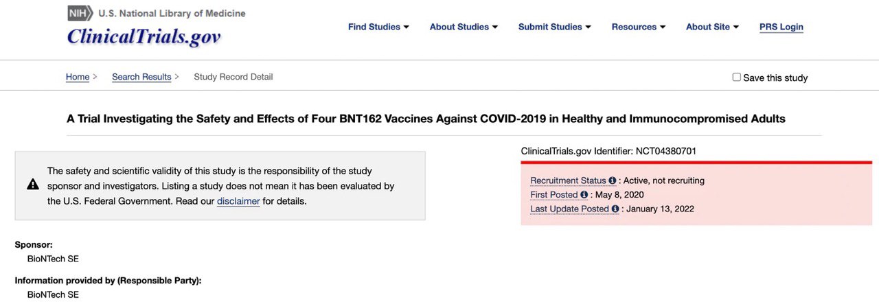Go to PRS Login
This screenshot has height=304, width=879.
point(781,27)
